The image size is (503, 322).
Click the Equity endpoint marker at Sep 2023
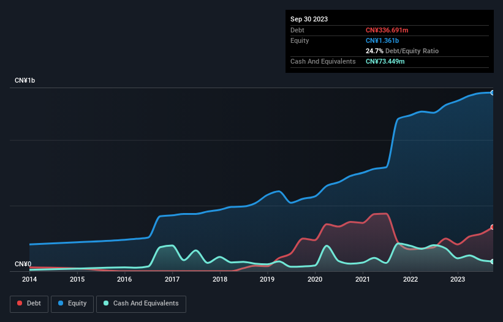pos(493,92)
